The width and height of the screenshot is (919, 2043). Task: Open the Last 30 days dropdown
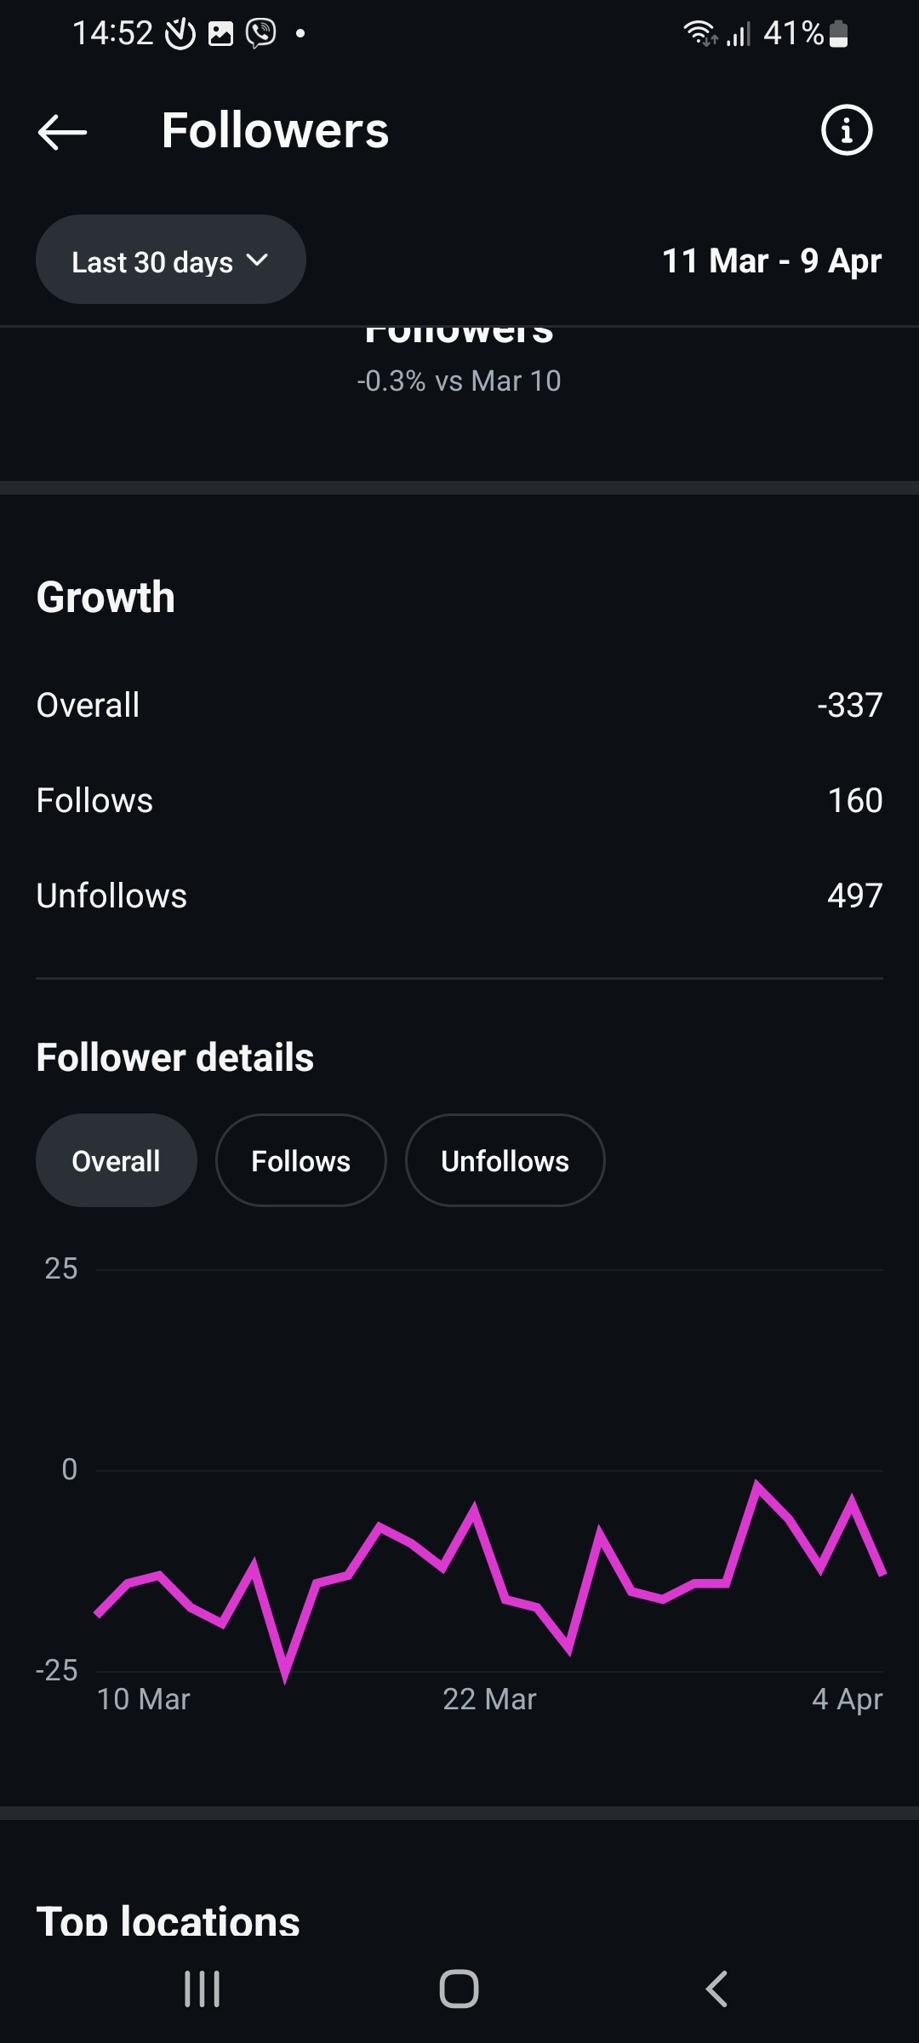point(171,260)
